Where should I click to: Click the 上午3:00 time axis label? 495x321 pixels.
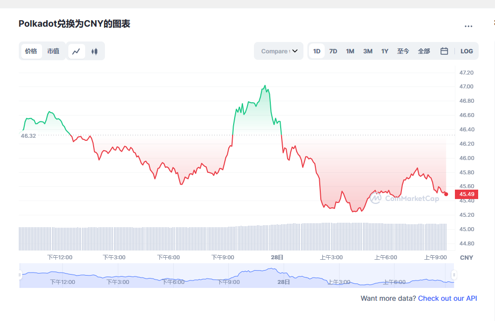coord(332,257)
